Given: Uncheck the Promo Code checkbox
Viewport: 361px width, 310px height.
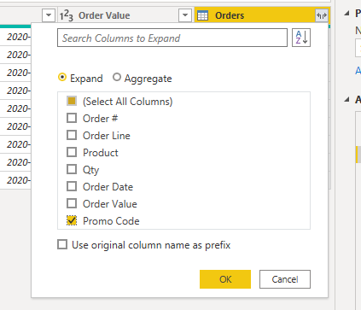Looking at the screenshot, I should [72, 220].
